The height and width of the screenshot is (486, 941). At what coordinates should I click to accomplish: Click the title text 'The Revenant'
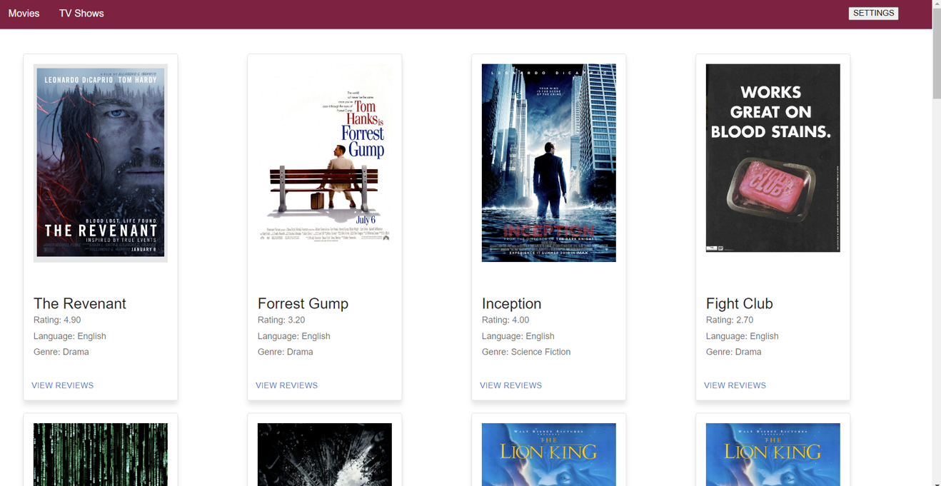pyautogui.click(x=80, y=303)
